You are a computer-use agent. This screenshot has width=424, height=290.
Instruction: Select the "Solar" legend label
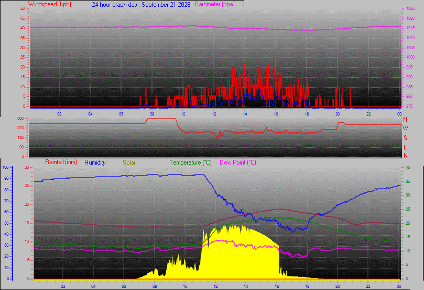coord(129,163)
